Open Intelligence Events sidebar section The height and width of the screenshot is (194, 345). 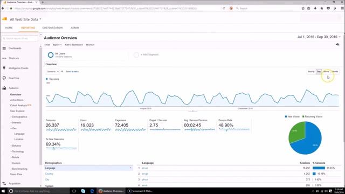point(18,68)
